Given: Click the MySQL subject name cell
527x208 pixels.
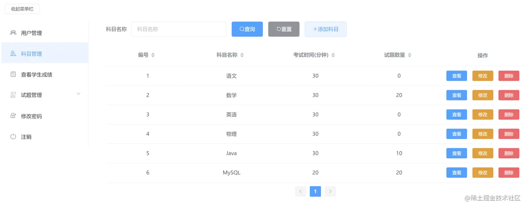Looking at the screenshot, I should point(231,173).
